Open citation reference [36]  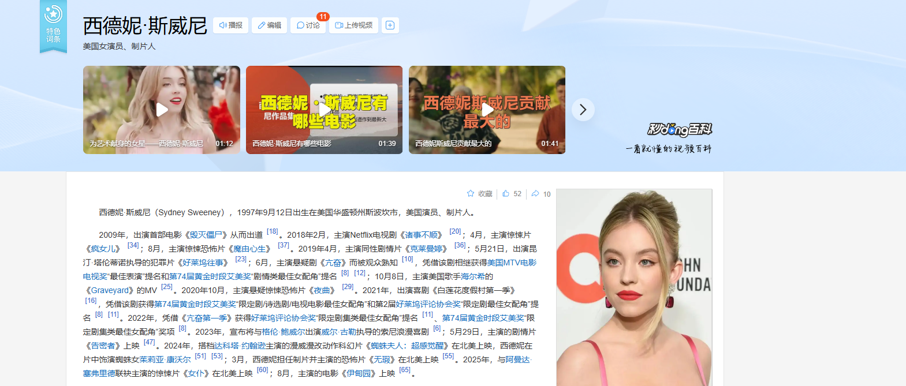(460, 245)
